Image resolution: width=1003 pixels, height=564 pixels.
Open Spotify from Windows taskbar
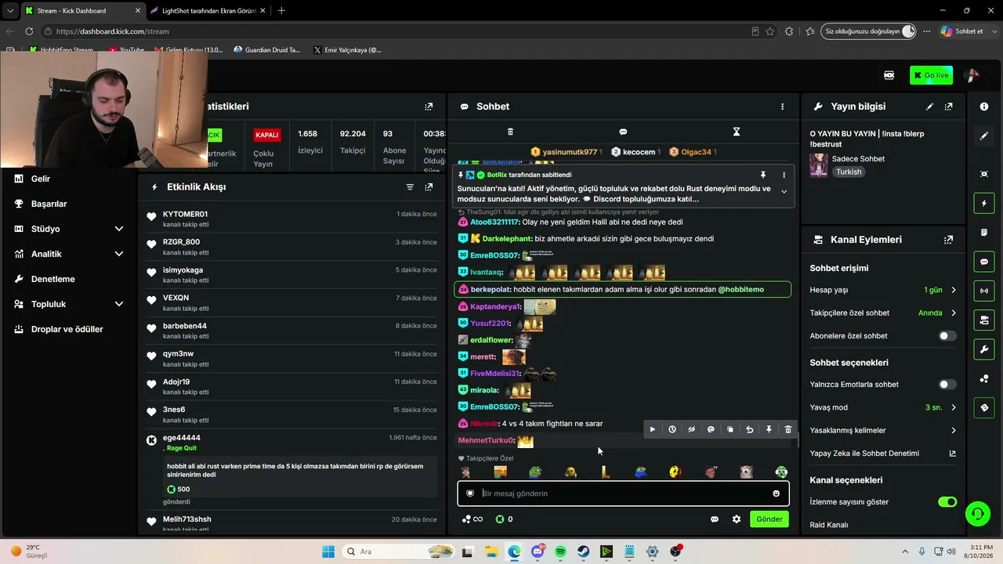pyautogui.click(x=560, y=551)
